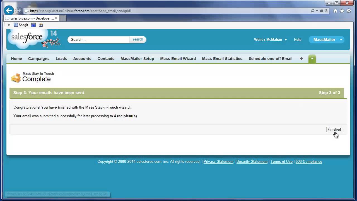Click the browser Forward arrow button
The image size is (357, 201).
coord(18,11)
